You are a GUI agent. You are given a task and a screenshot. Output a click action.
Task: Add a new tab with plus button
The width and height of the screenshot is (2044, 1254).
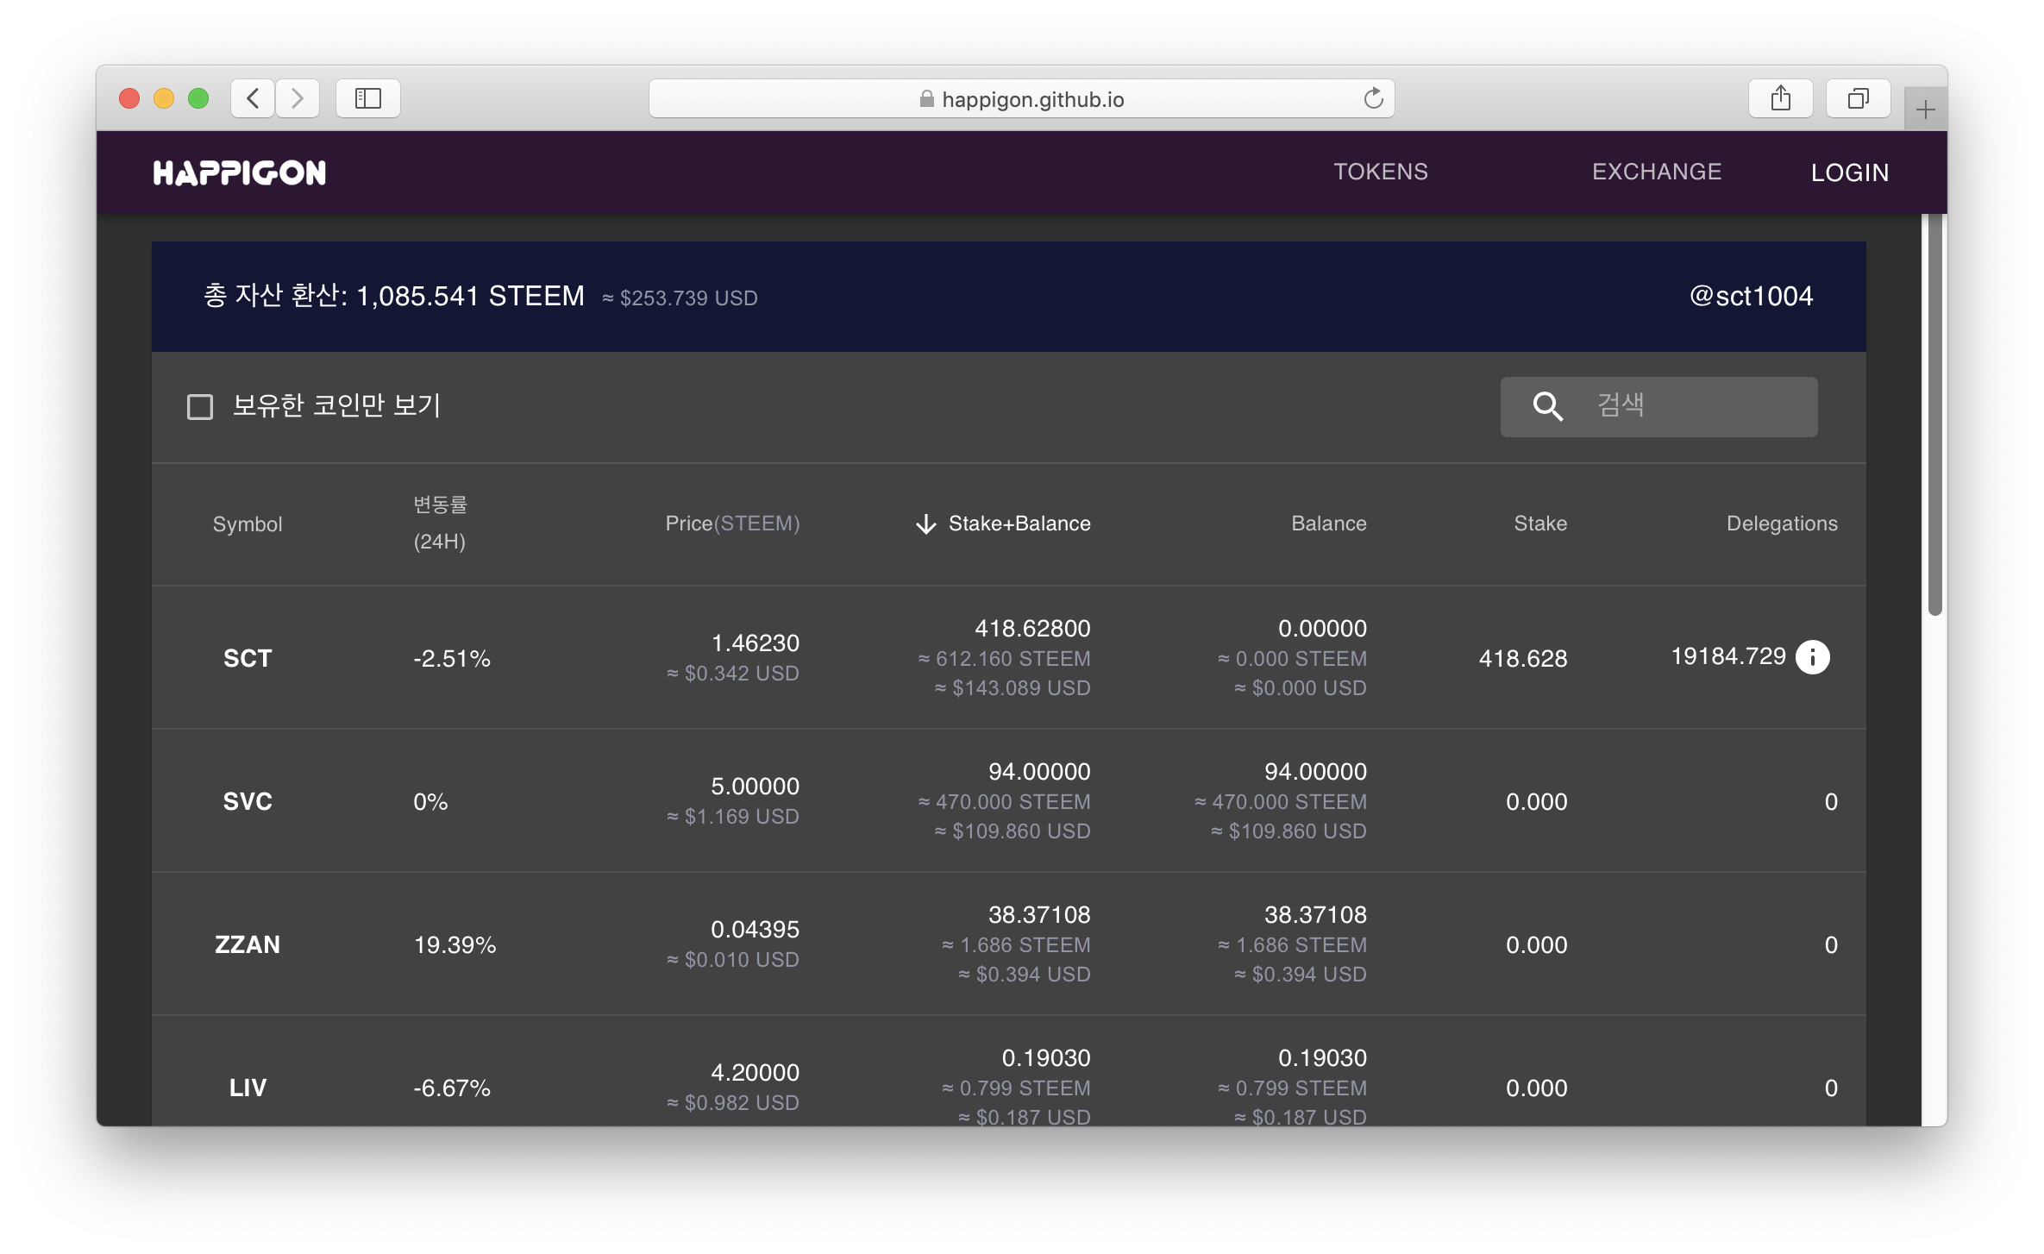[x=1925, y=110]
